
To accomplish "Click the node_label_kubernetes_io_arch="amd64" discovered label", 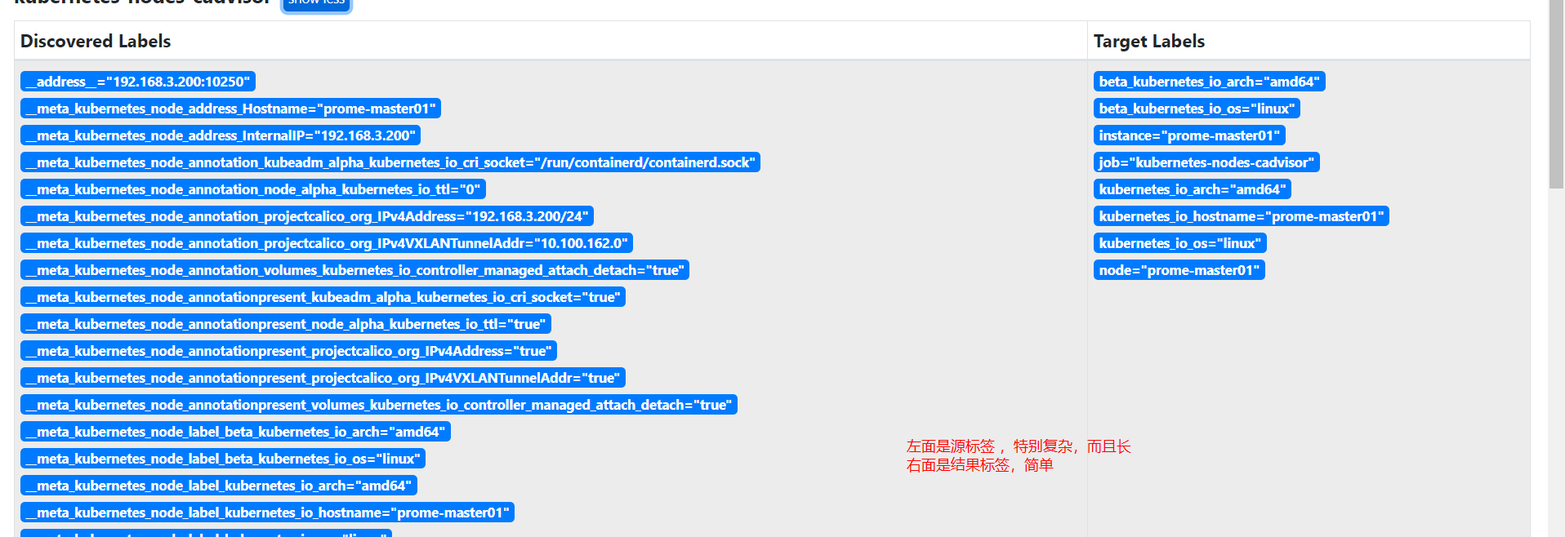I will point(219,486).
